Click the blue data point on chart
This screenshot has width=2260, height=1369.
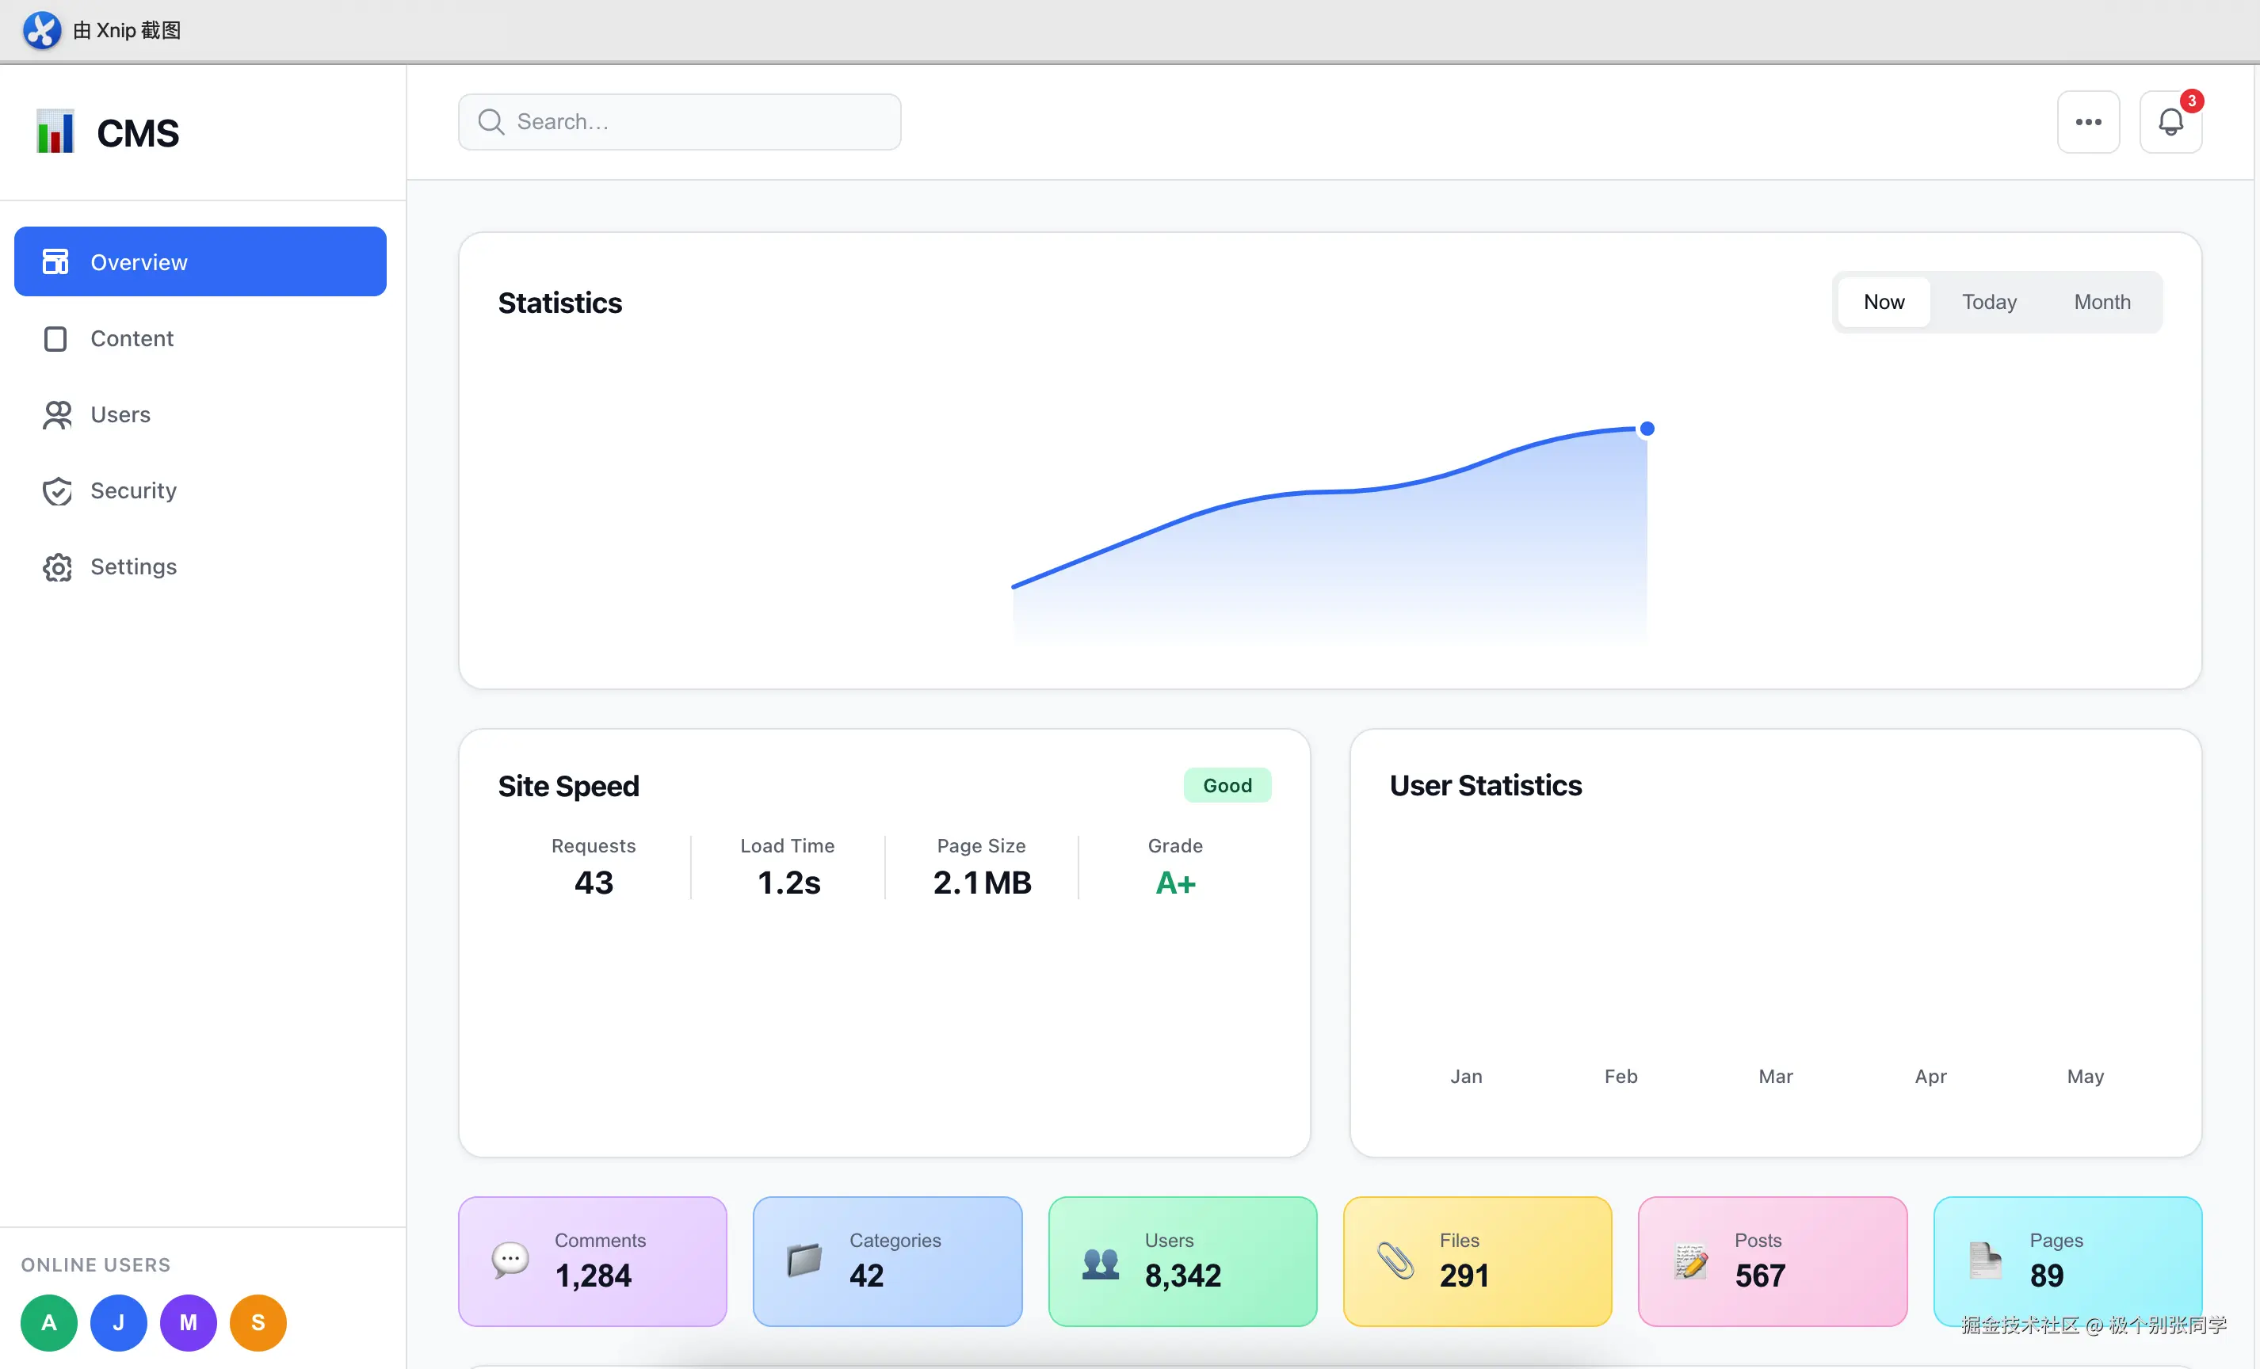(1647, 429)
